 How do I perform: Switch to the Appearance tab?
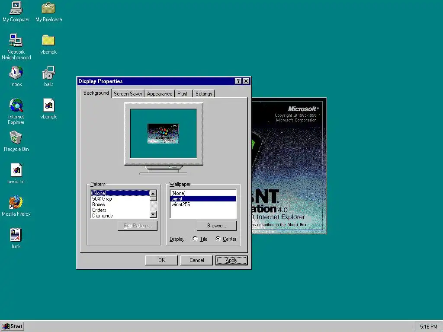(x=159, y=94)
